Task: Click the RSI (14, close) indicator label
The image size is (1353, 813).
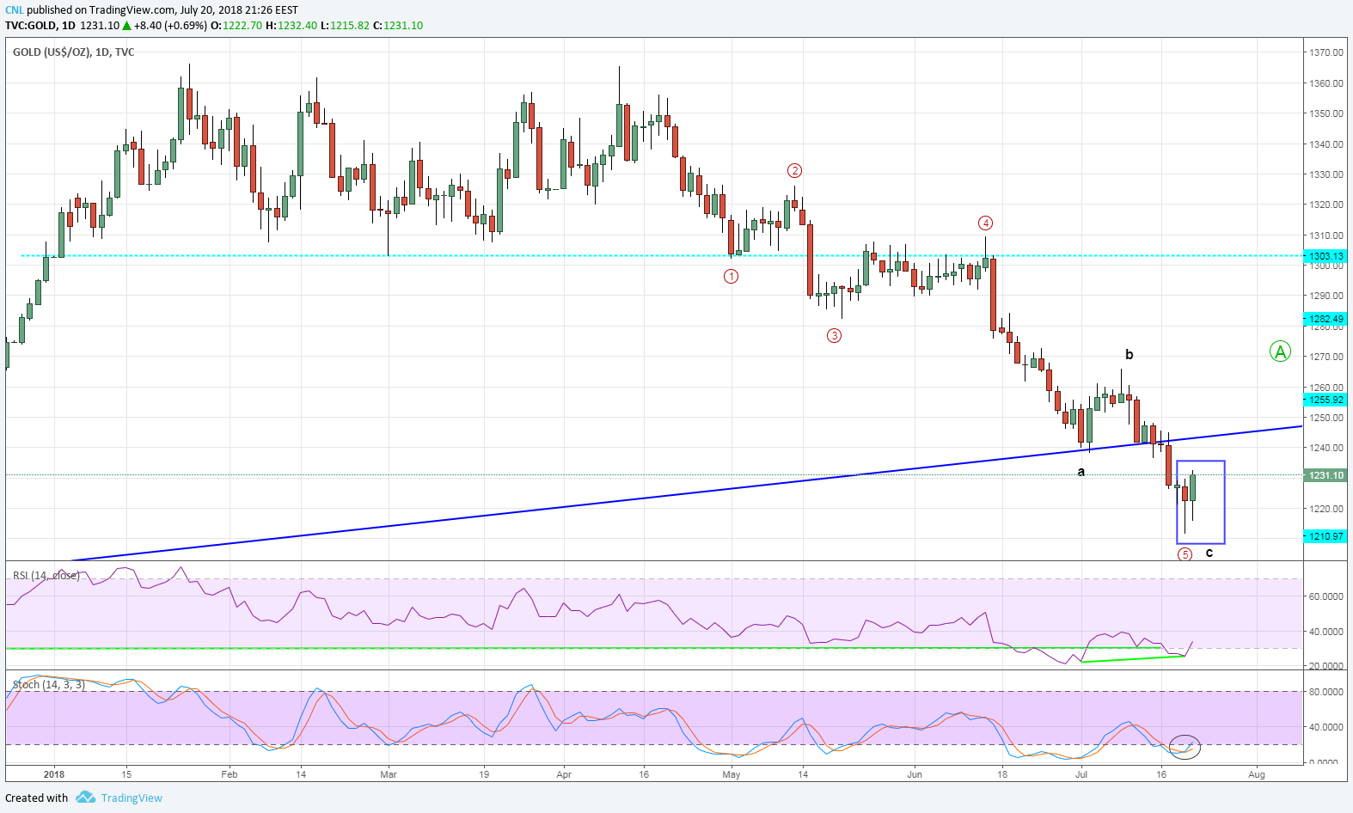Action: [x=46, y=575]
